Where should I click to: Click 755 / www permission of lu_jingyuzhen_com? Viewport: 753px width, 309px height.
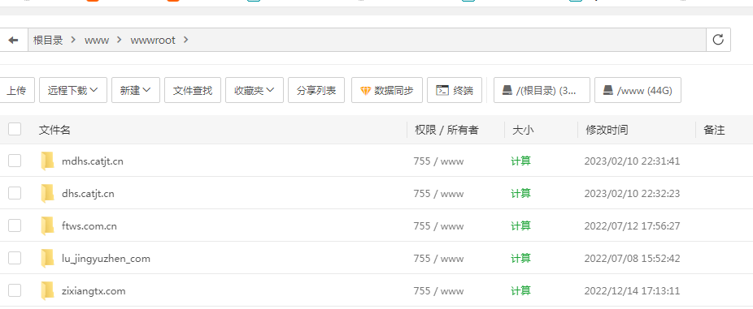click(438, 259)
